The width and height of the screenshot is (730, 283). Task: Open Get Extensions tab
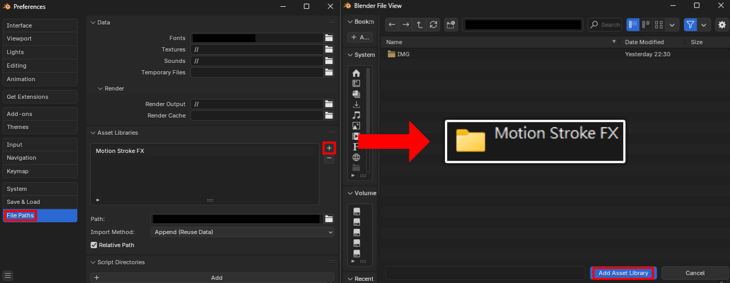tap(40, 97)
